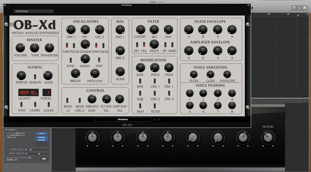Image resolution: width=311 pixels, height=172 pixels.
Task: Click the VIBRATO RATE knob
Action: coord(92,99)
